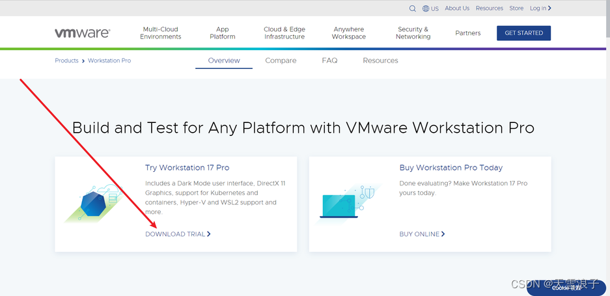Click the search magnifier icon
Image resolution: width=610 pixels, height=296 pixels.
click(412, 8)
